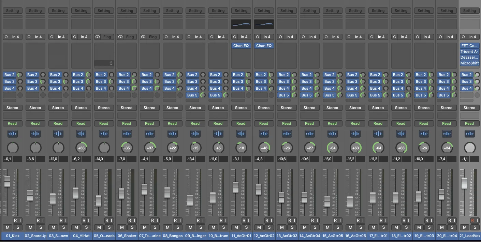This screenshot has width=481, height=242.
Task: Open the Setting menu on 21_LeadVox
Action: point(469,11)
